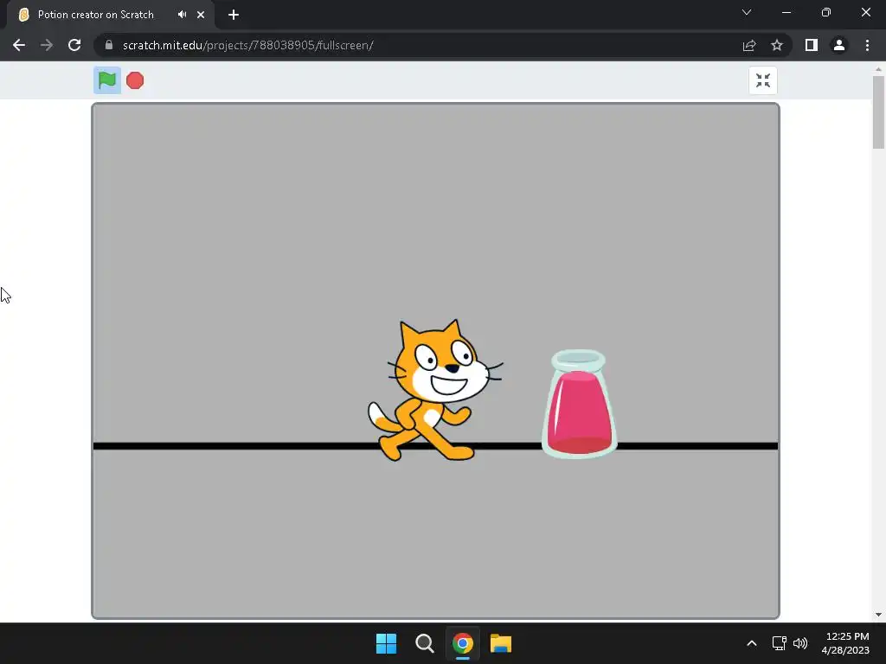Open the browser side panel
This screenshot has height=664, width=886.
[812, 45]
